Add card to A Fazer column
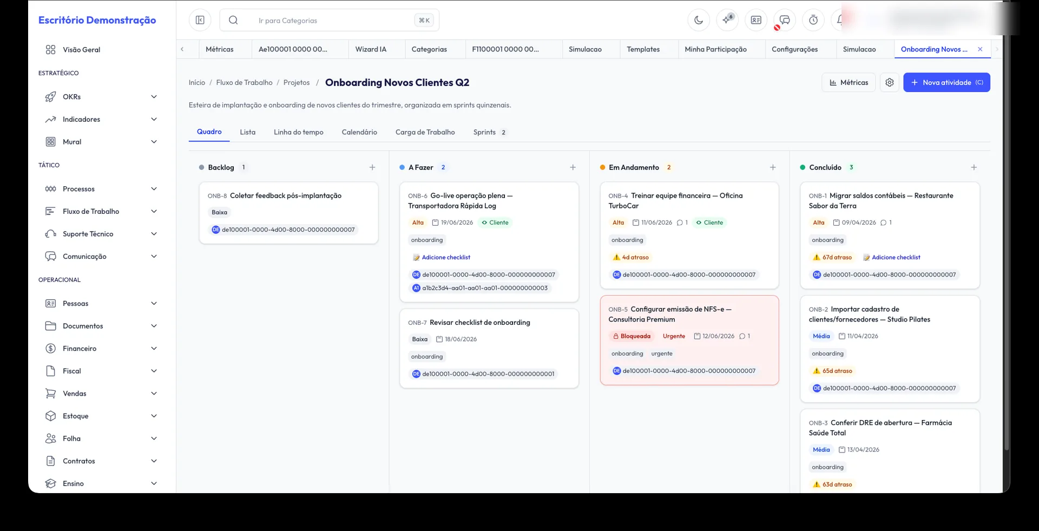1039x531 pixels. pos(573,168)
